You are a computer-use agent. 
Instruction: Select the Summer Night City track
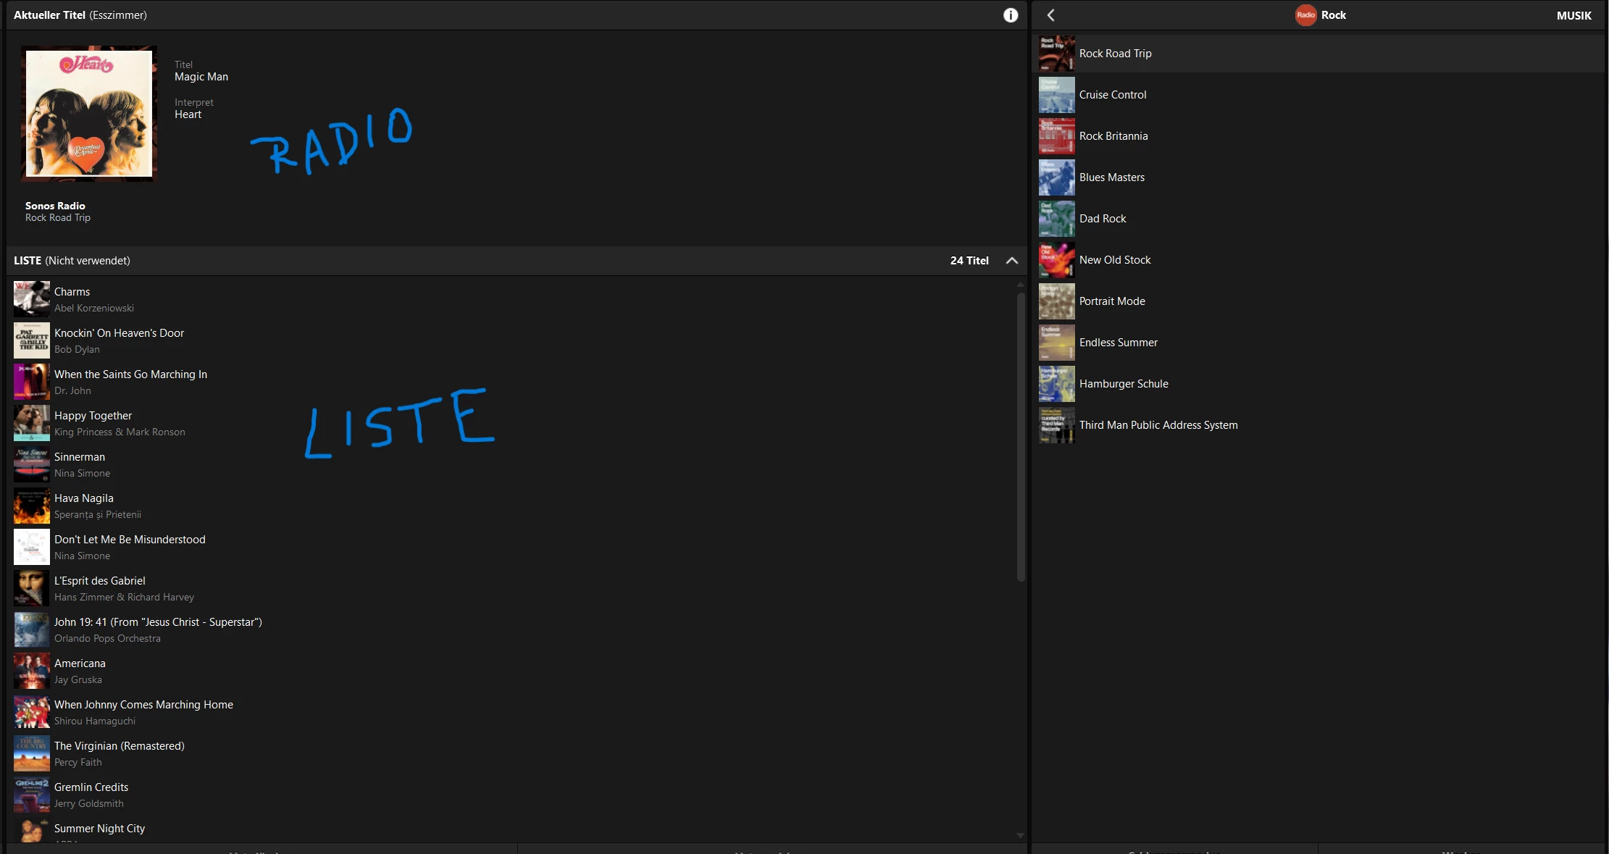point(512,829)
